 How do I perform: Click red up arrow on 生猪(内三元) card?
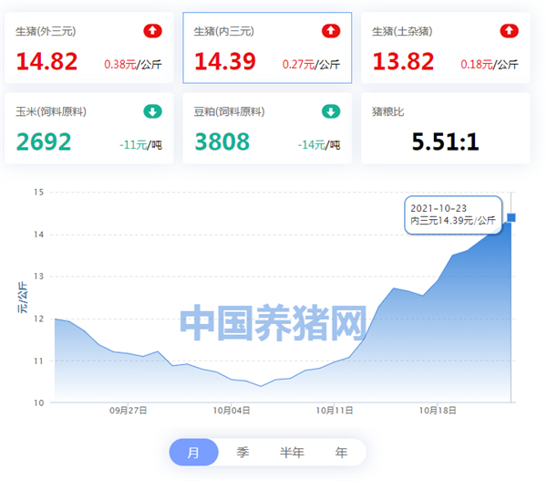tap(331, 31)
